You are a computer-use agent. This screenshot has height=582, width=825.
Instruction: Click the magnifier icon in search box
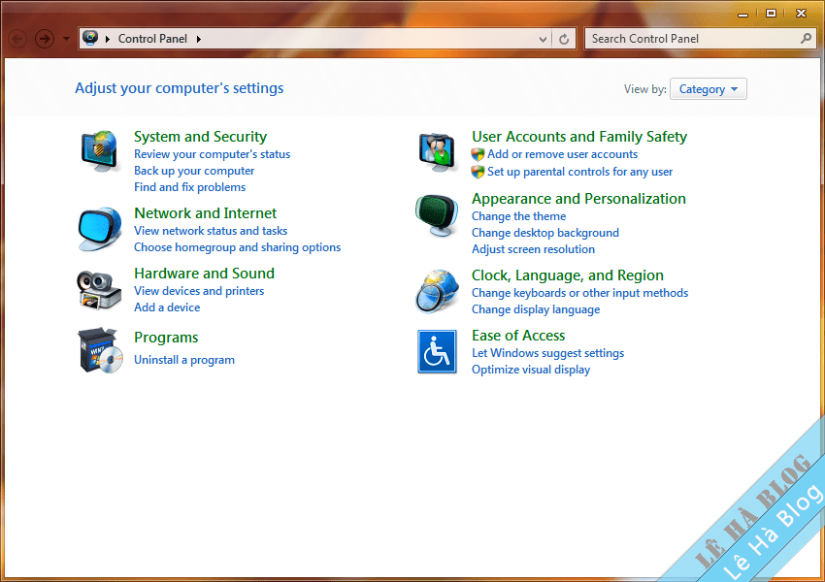click(806, 39)
